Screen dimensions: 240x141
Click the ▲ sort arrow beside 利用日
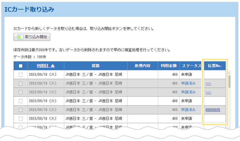coord(53,66)
